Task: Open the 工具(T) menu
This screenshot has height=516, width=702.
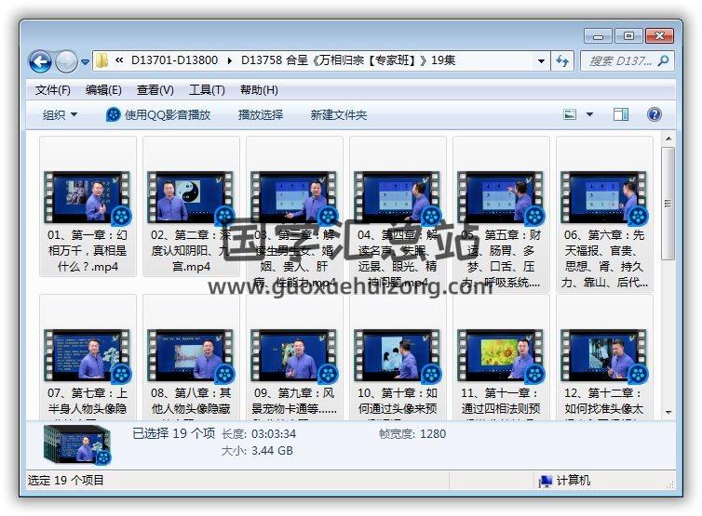Action: point(207,90)
